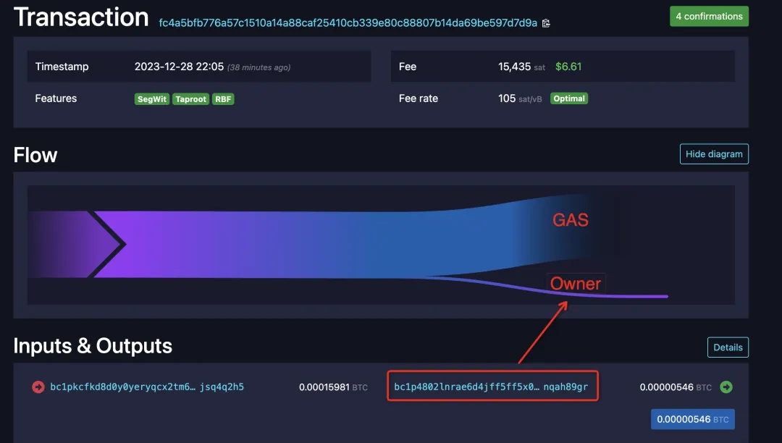Click the red input arrow icon
Viewport: 782px width, 443px height.
point(38,387)
